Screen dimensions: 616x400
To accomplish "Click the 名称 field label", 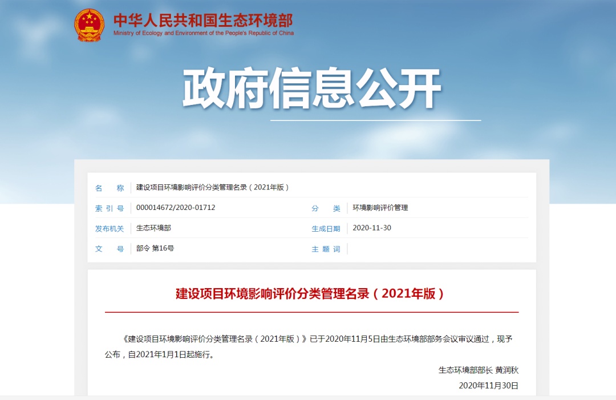I will tap(110, 188).
